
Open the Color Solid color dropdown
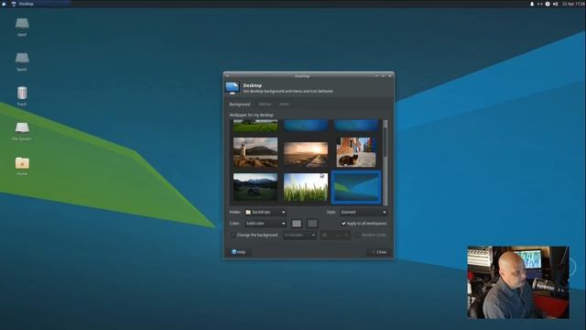[266, 224]
